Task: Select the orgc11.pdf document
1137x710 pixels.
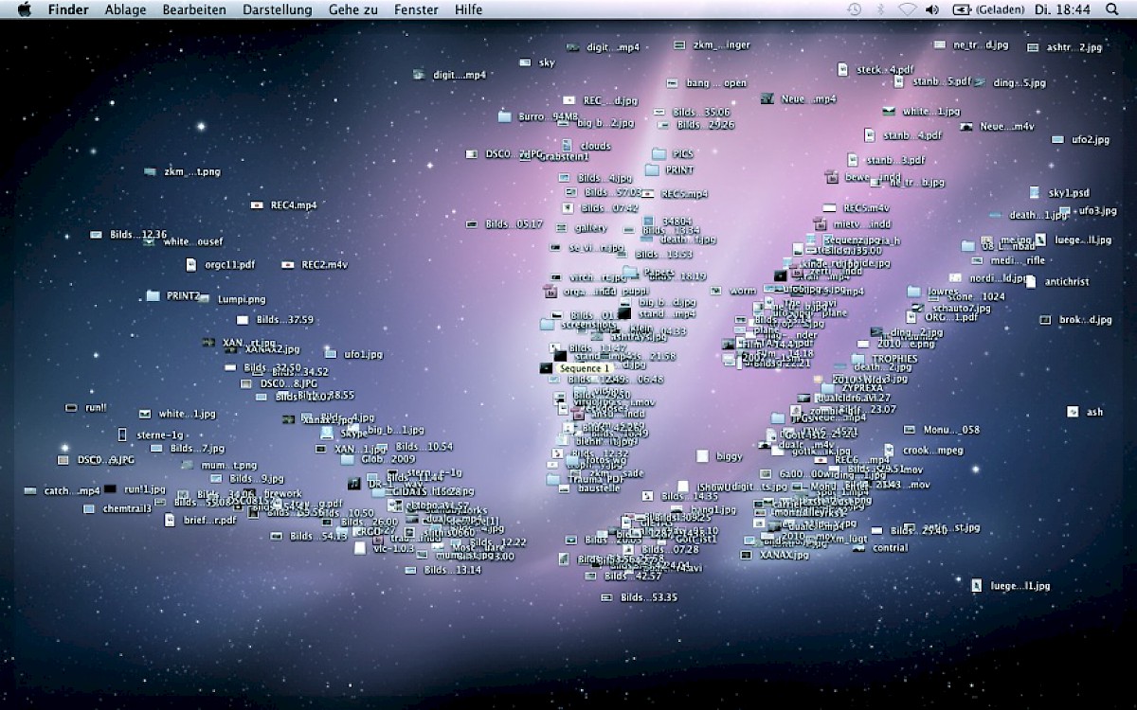Action: pyautogui.click(x=191, y=265)
